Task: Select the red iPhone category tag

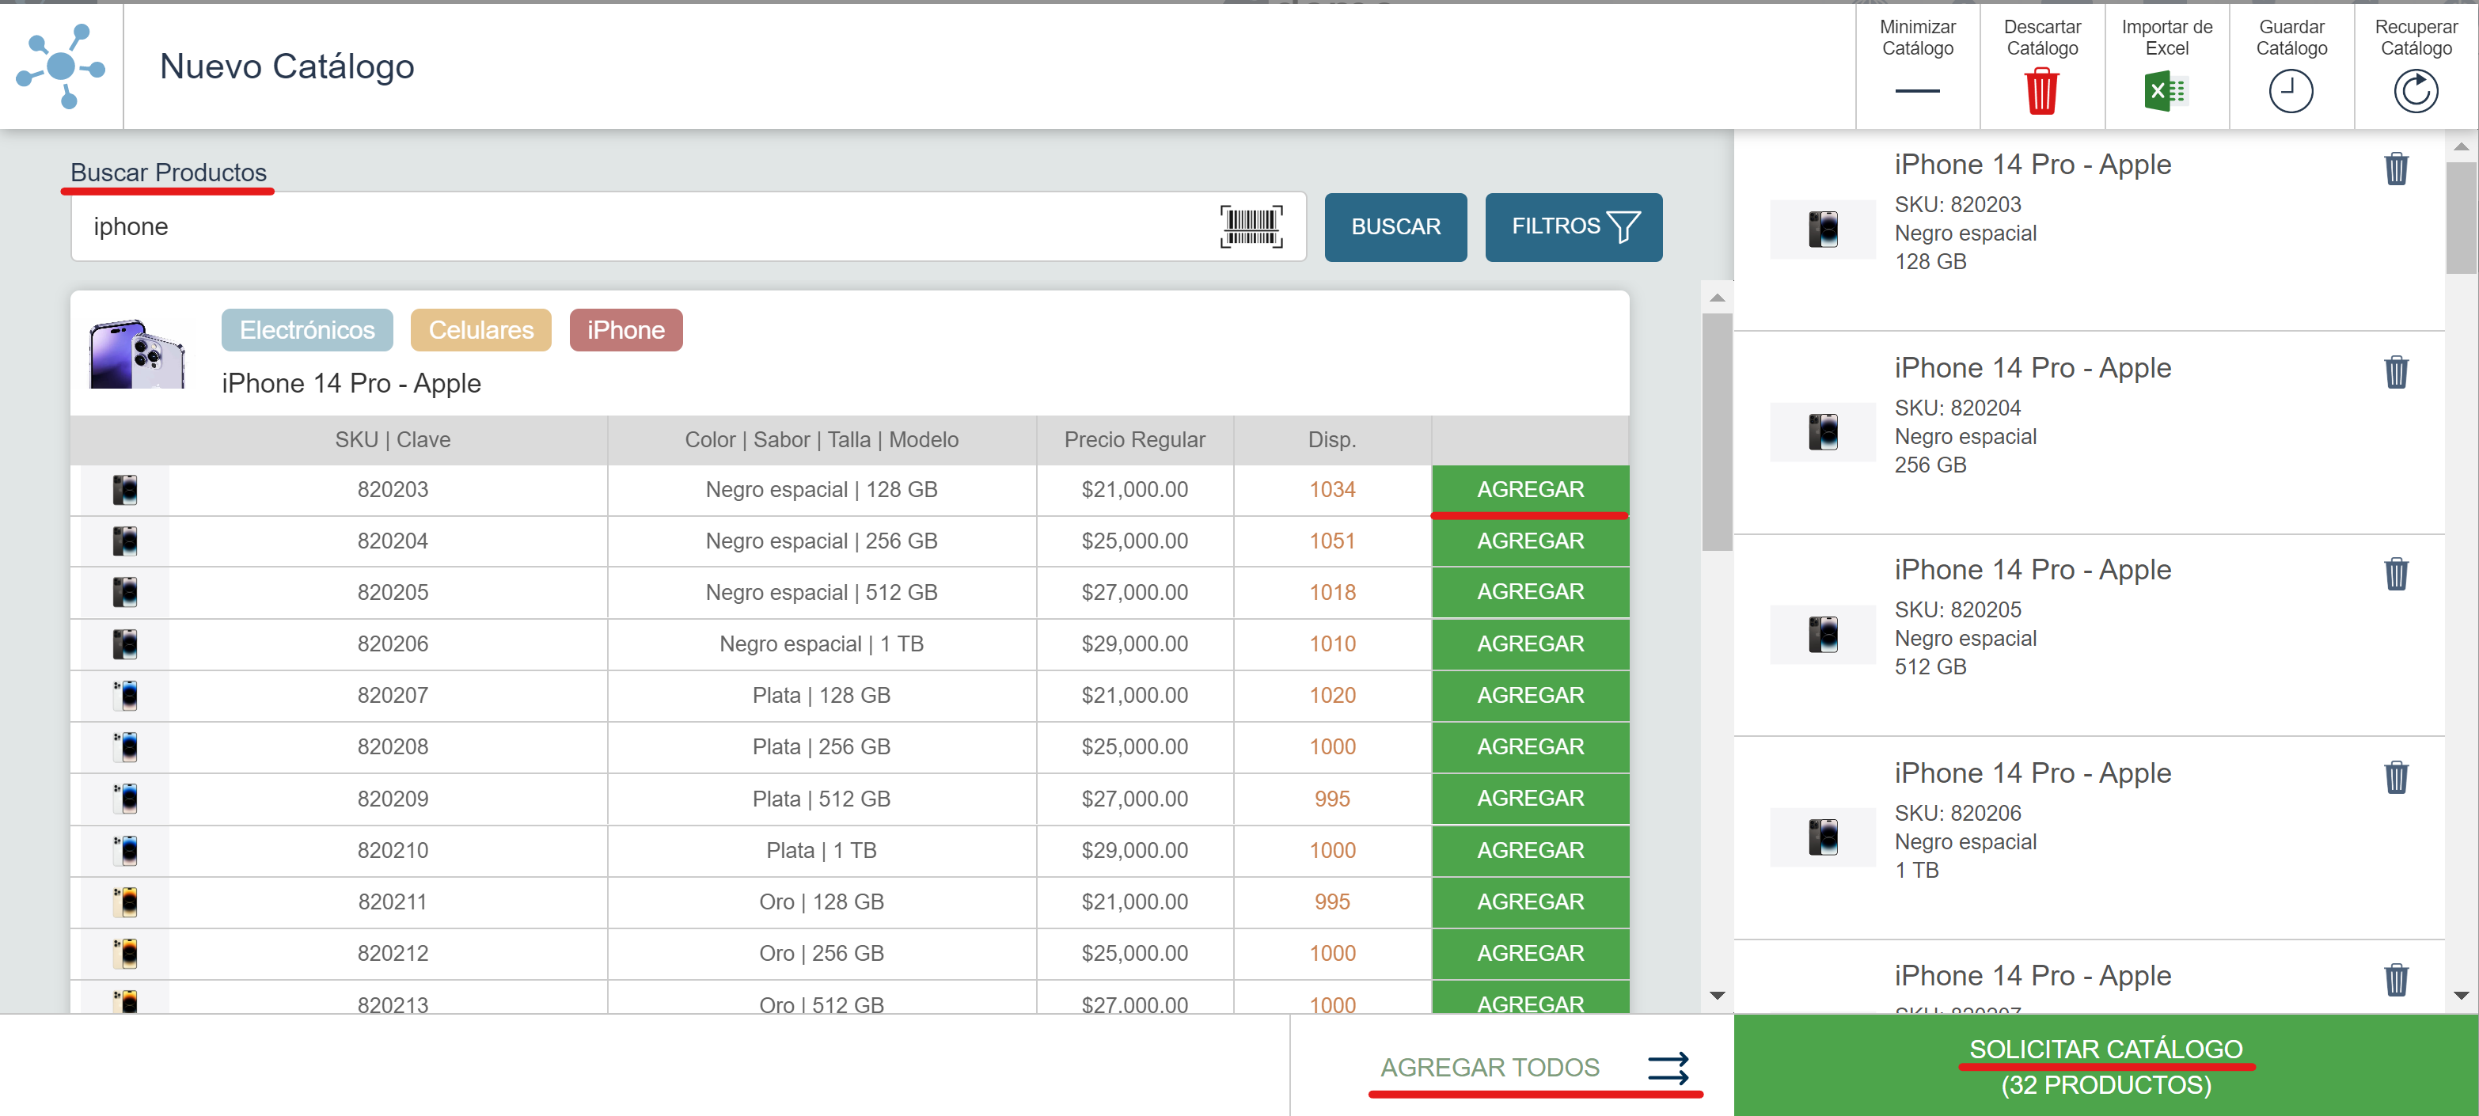Action: click(625, 330)
